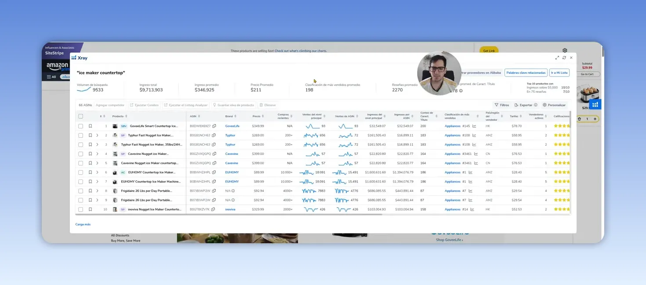Image resolution: width=646 pixels, height=285 pixels.
Task: Open rank chart icon in row 2 #108
Action: 474,135
